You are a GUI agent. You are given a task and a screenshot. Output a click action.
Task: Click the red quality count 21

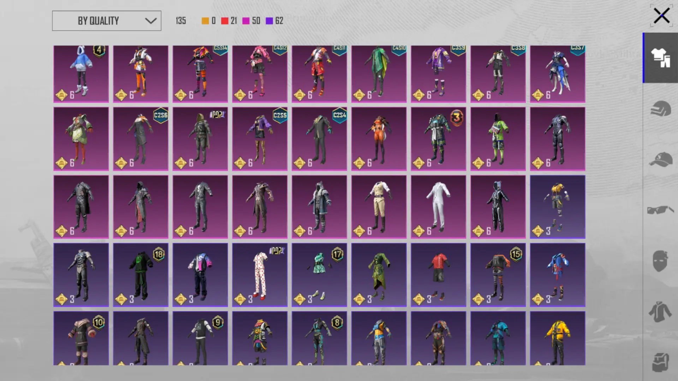(x=233, y=21)
